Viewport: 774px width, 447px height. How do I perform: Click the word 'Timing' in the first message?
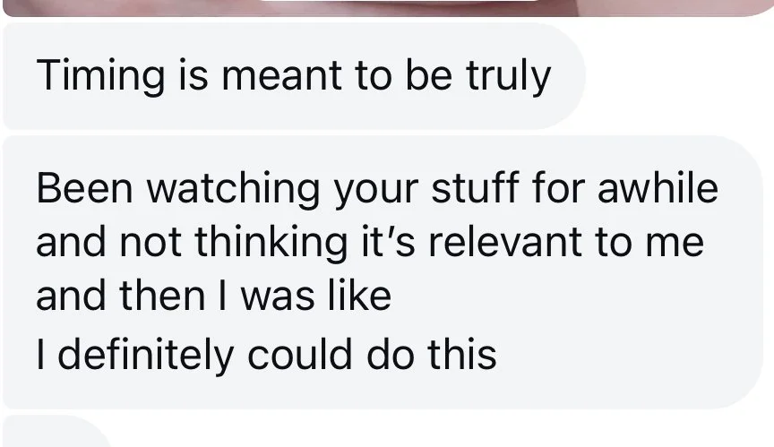[100, 76]
